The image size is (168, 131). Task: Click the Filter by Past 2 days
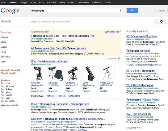[x=7, y=89]
